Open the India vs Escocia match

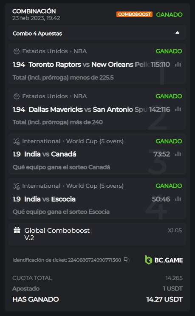tap(50, 199)
